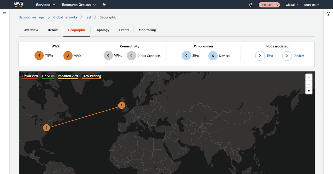333x174 pixels.
Task: Open the notifications bell icon
Action: [250, 5]
